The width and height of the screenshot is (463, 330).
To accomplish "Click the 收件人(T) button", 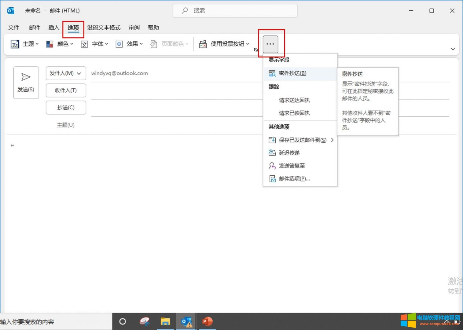I will coord(66,90).
